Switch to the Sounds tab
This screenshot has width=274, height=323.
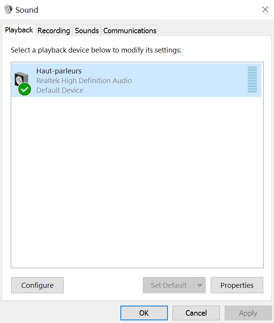click(86, 31)
